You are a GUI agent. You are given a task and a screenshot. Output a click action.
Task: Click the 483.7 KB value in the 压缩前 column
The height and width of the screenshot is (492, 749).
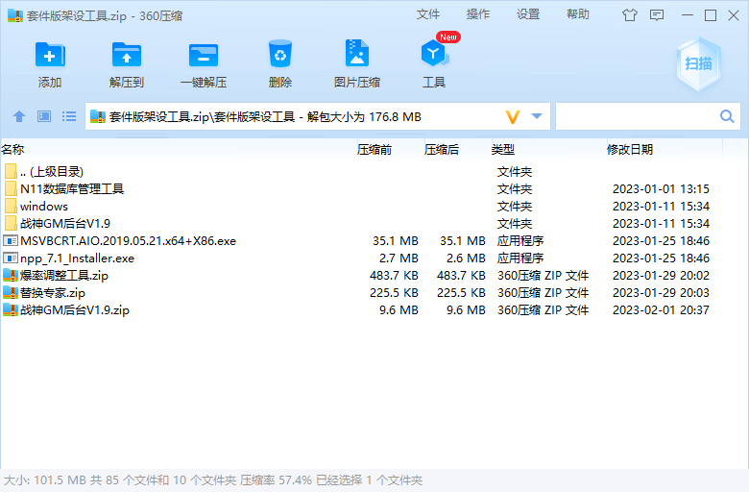point(394,276)
